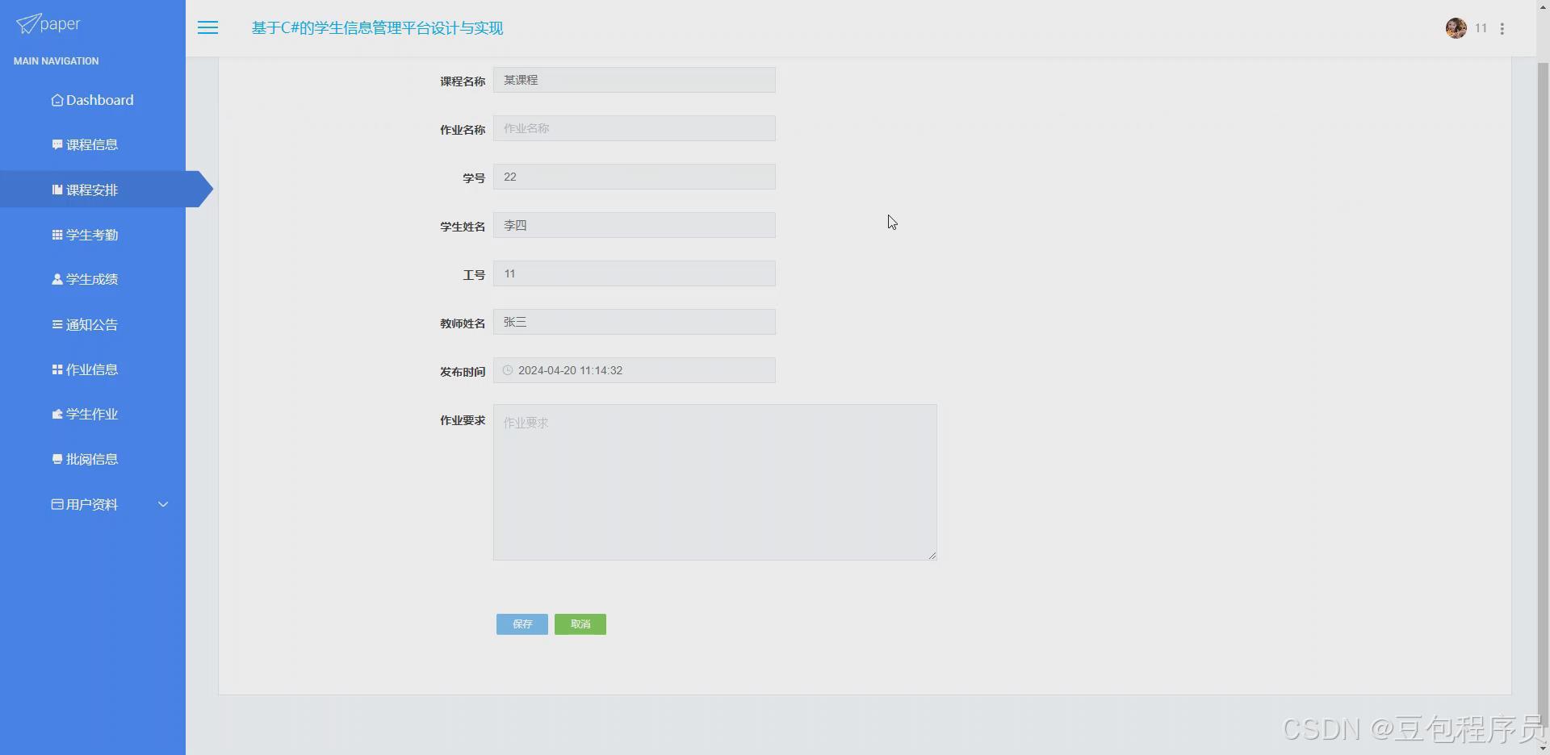Click the paper logo in the sidebar
Screen dimensions: 1550x755
pyautogui.click(x=48, y=23)
